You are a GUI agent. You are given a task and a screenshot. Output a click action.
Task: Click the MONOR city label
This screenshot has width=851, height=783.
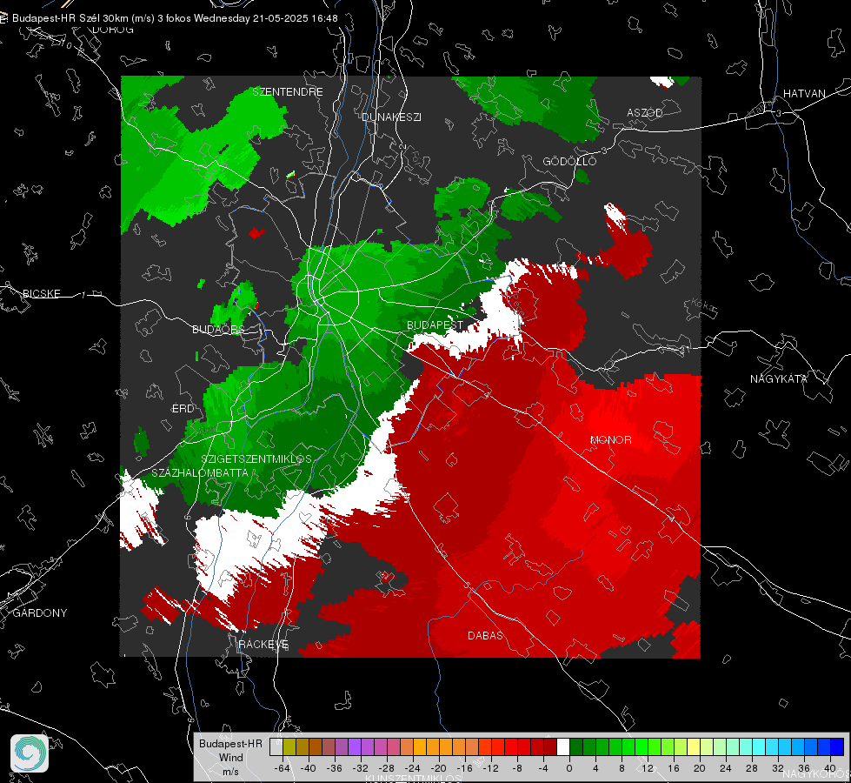(x=610, y=439)
